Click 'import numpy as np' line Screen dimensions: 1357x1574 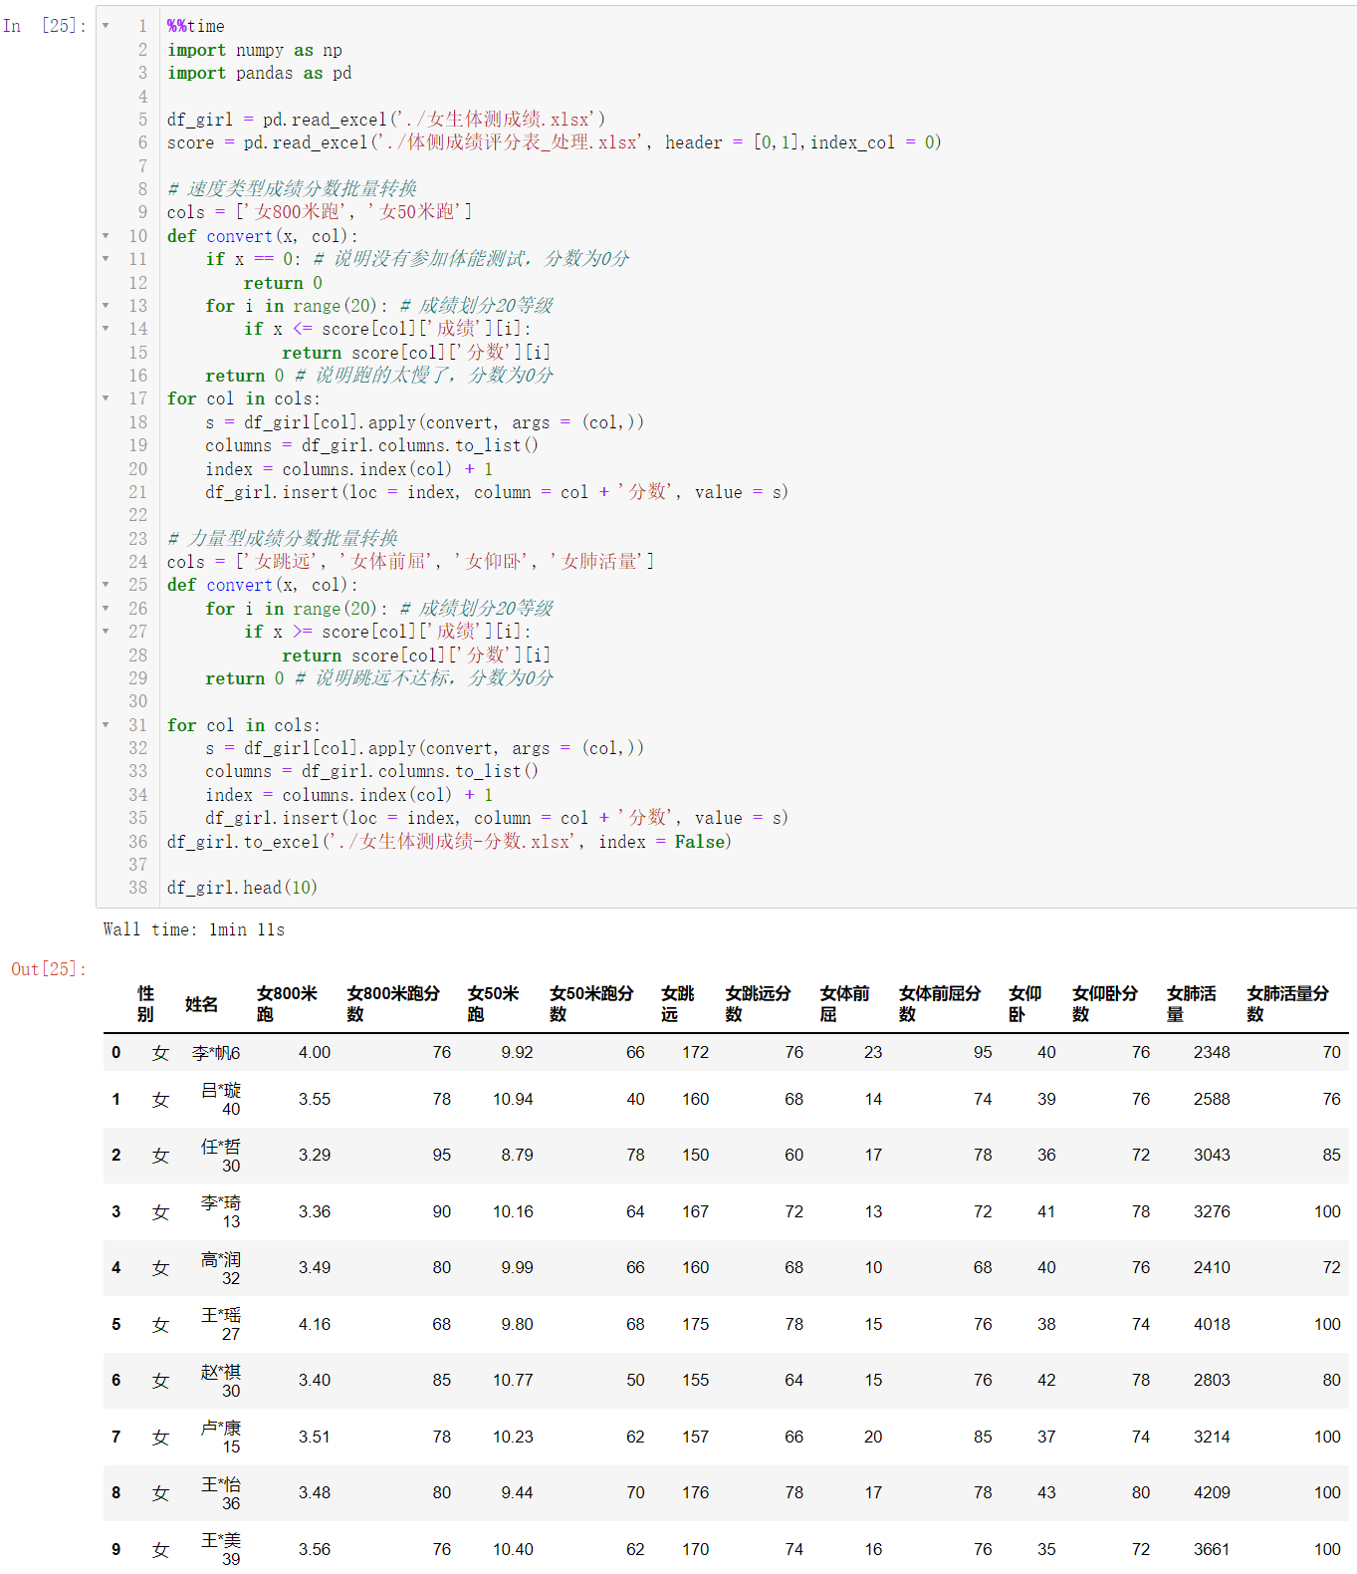pyautogui.click(x=255, y=50)
